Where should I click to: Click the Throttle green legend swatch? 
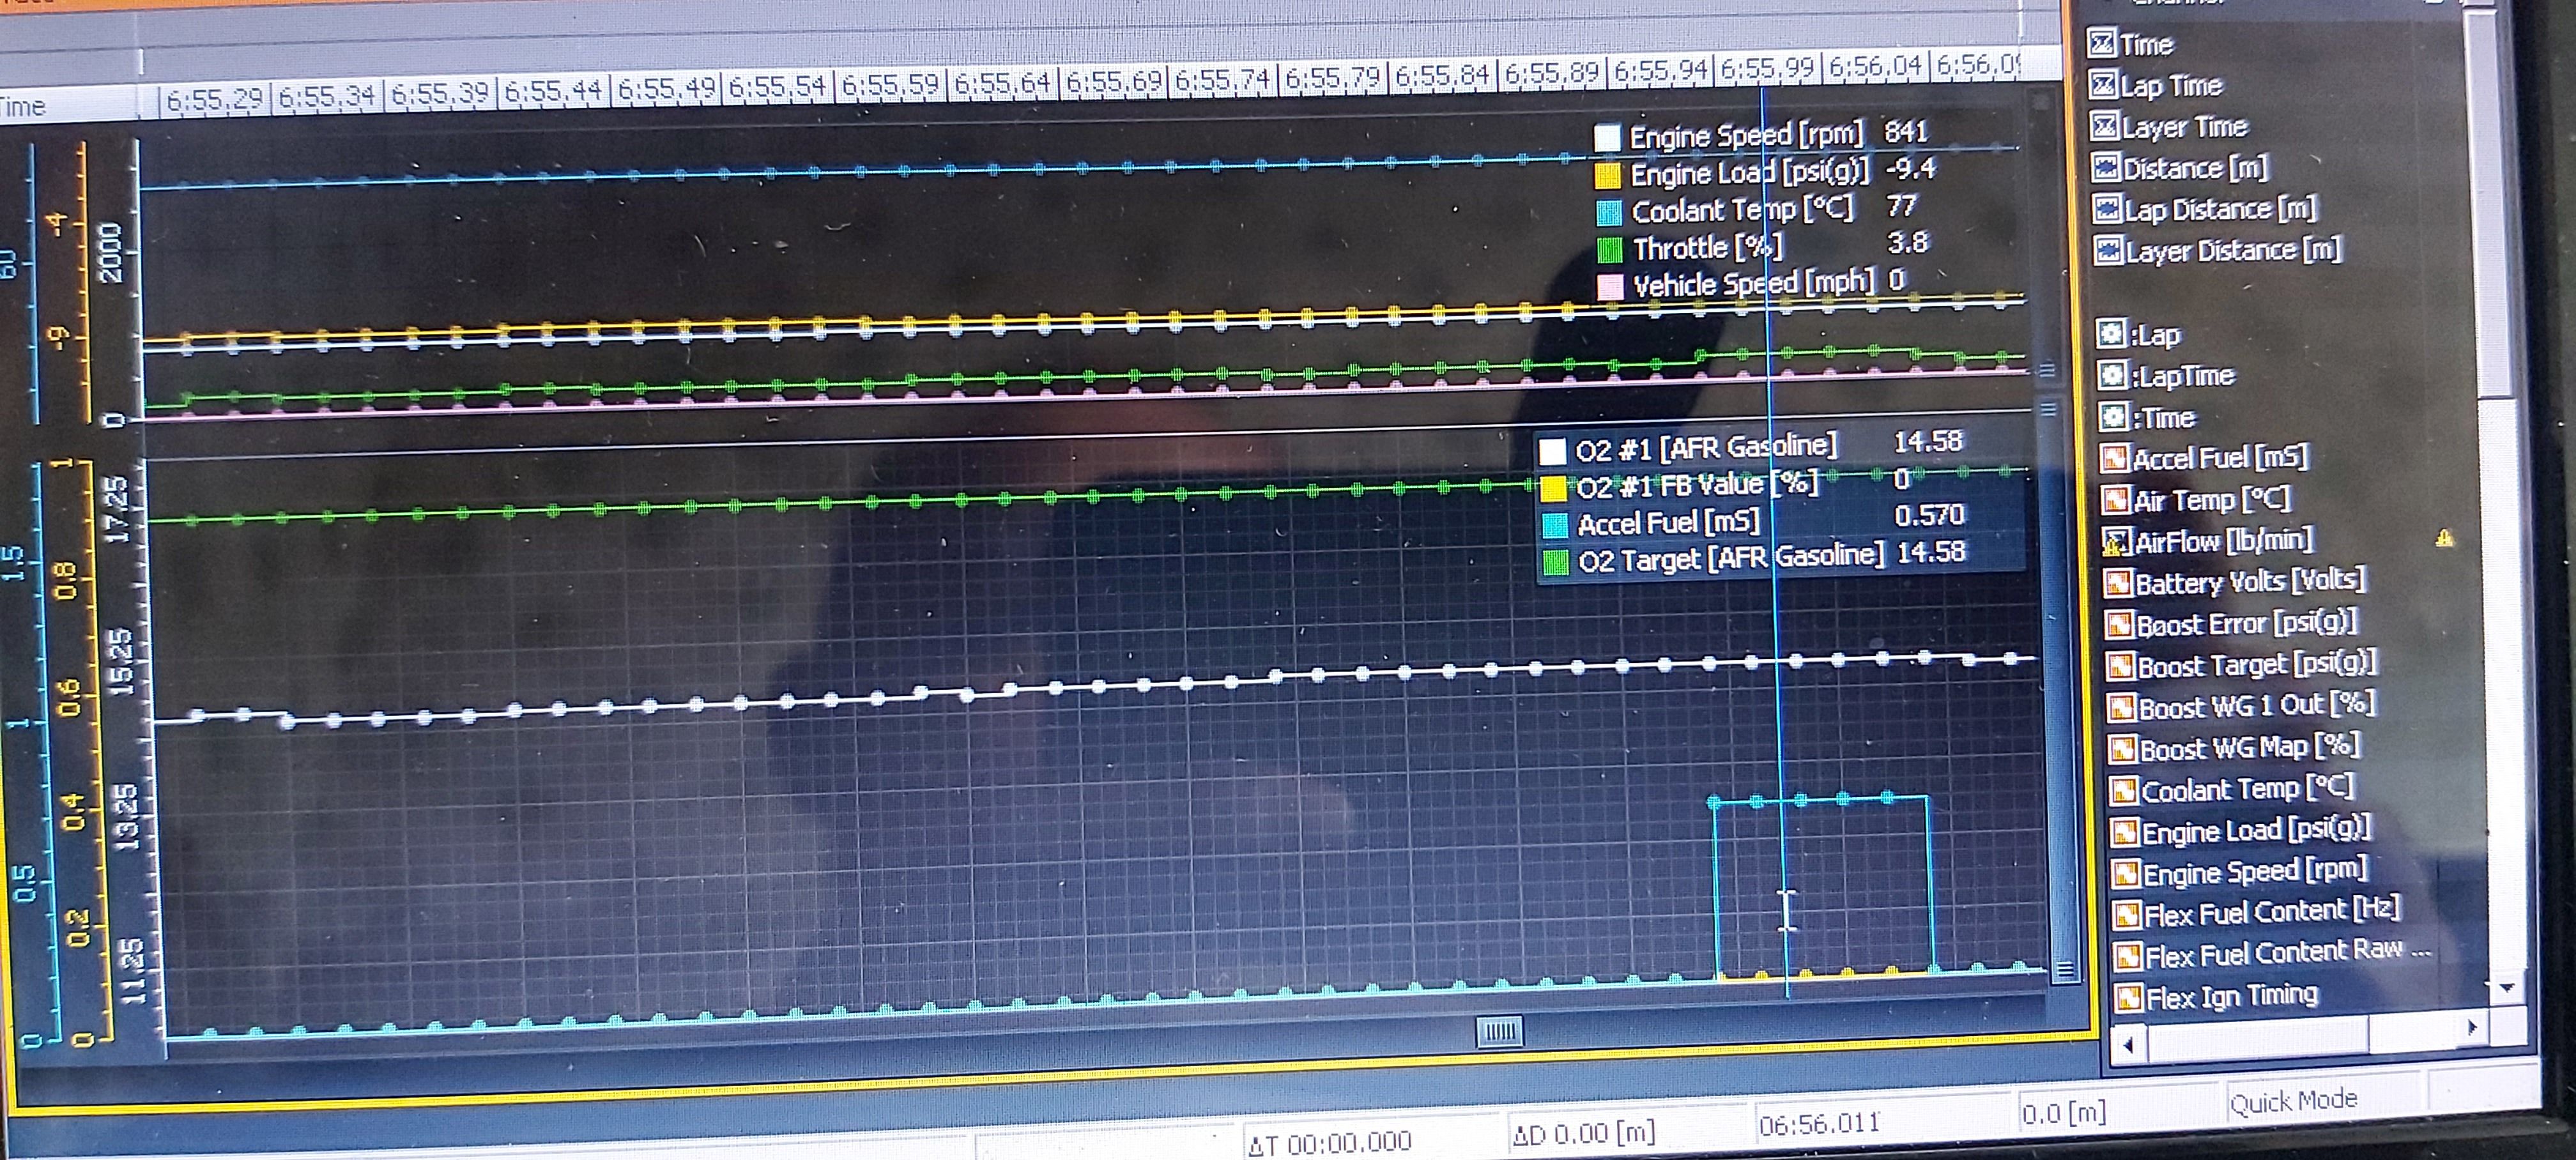1609,249
